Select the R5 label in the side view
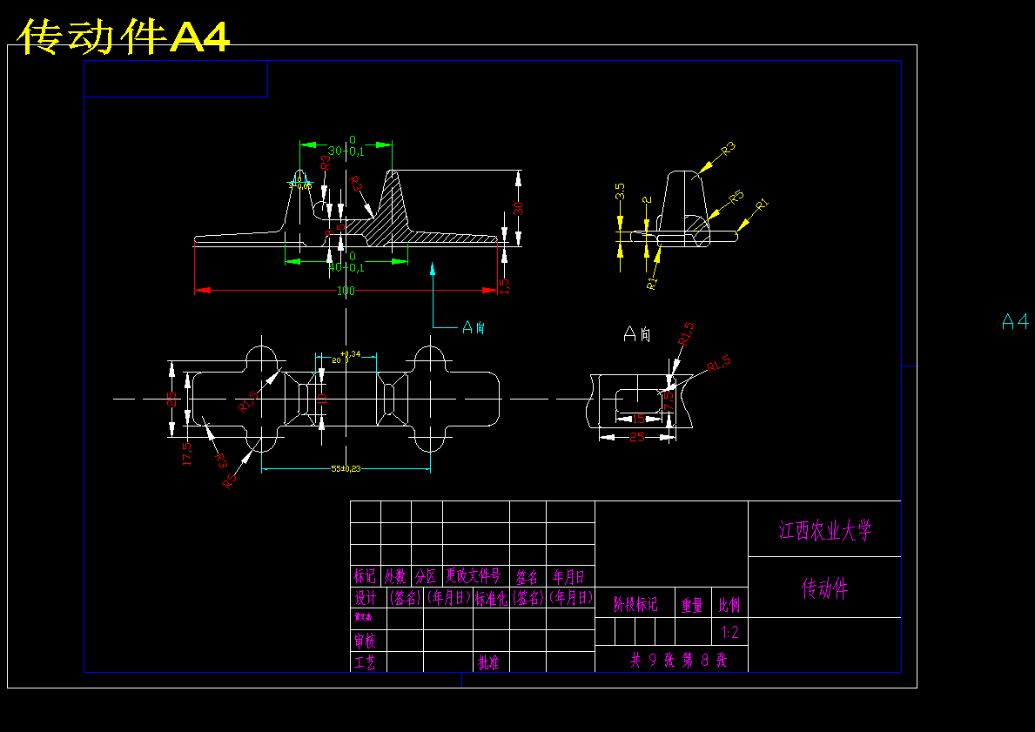The height and width of the screenshot is (732, 1035). click(736, 197)
